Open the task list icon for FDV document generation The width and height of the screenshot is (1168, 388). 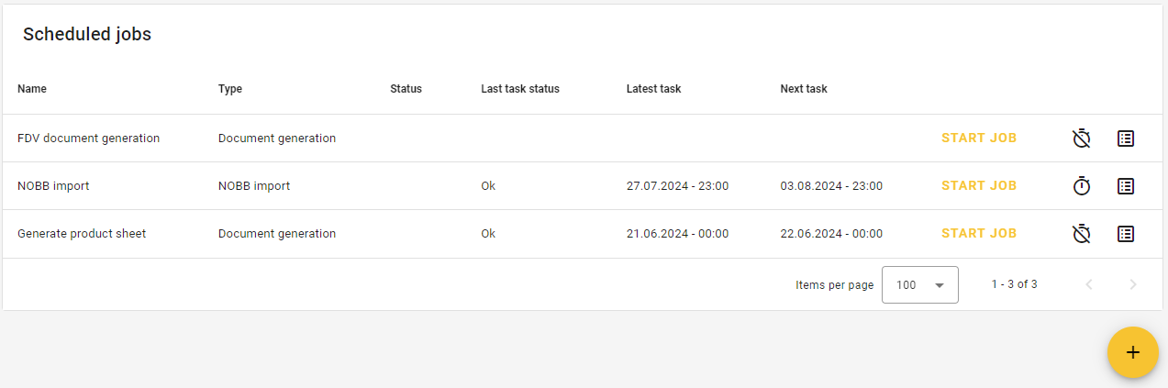click(1126, 139)
